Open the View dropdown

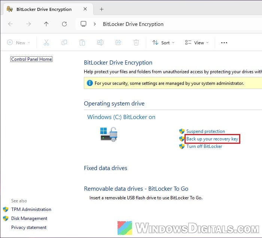(x=197, y=42)
